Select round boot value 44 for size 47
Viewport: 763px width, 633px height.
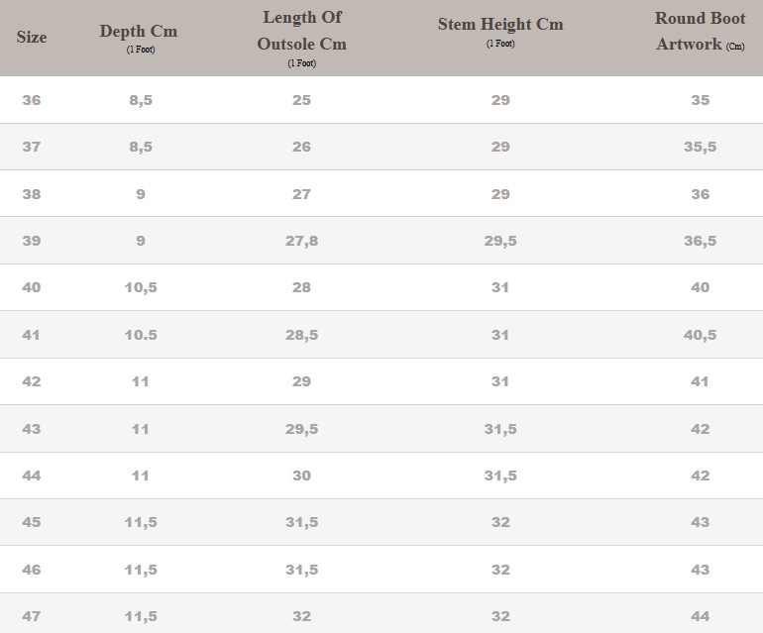pyautogui.click(x=701, y=616)
